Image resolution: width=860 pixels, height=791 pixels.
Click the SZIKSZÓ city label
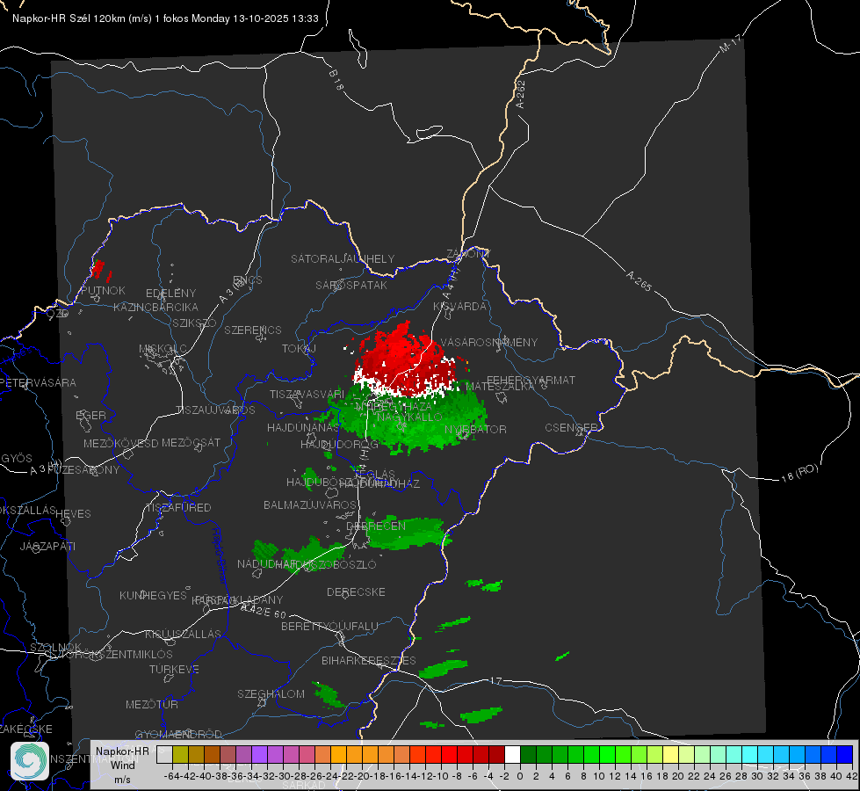tap(195, 323)
